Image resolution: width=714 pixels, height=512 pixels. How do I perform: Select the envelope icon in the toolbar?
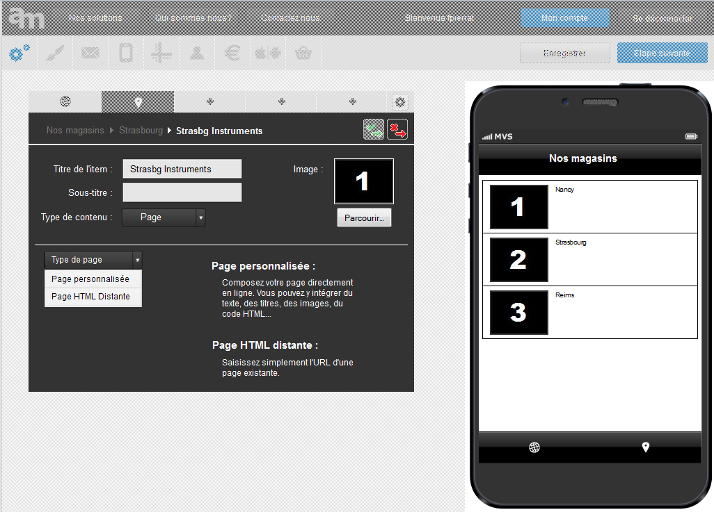tap(90, 53)
